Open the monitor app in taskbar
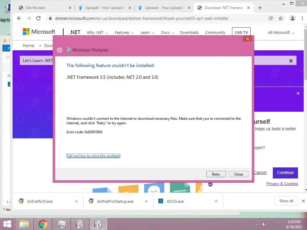The image size is (307, 230). tap(61, 224)
